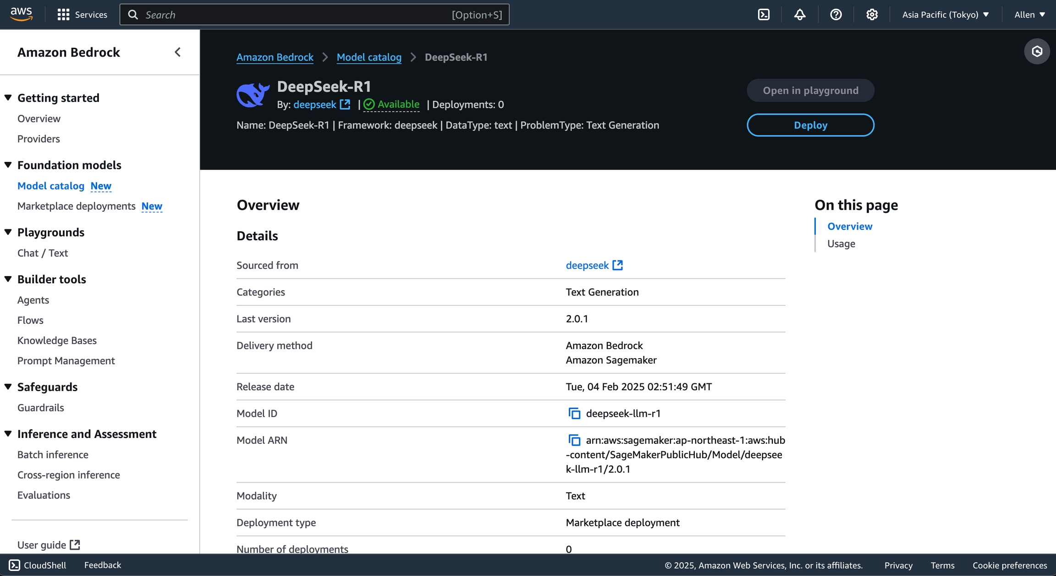
Task: Collapse the Builder tools section
Action: pos(8,279)
